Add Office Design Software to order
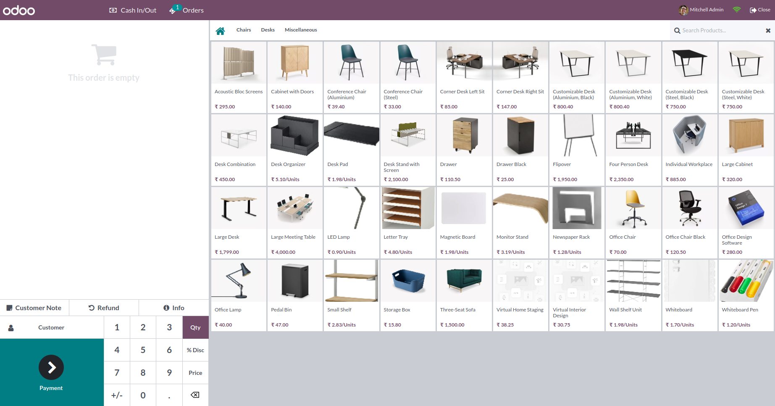 (x=746, y=222)
